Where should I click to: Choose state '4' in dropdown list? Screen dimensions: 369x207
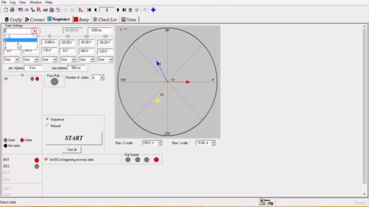click(20, 48)
